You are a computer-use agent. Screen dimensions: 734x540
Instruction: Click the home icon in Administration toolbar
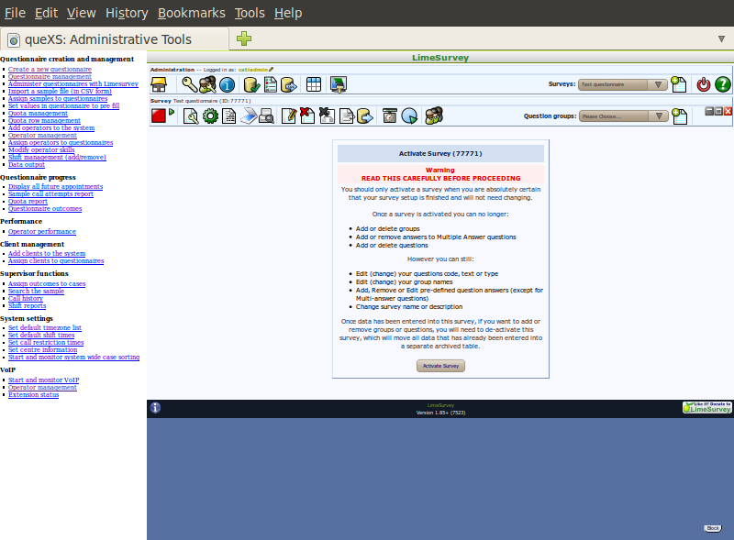(x=159, y=84)
